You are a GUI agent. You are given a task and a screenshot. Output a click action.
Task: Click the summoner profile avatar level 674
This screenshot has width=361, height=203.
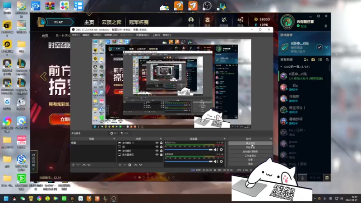click(287, 22)
